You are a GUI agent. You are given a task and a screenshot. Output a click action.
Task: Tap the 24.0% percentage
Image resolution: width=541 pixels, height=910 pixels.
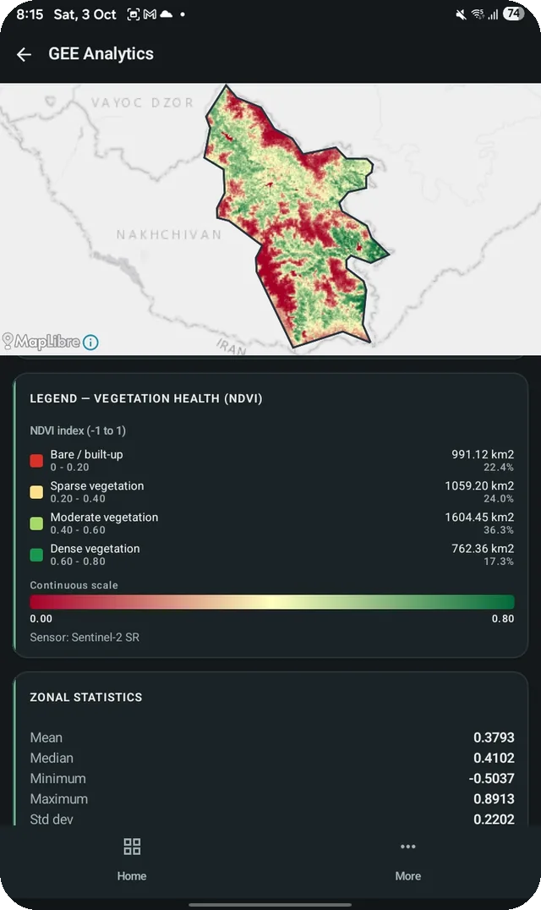(x=499, y=498)
